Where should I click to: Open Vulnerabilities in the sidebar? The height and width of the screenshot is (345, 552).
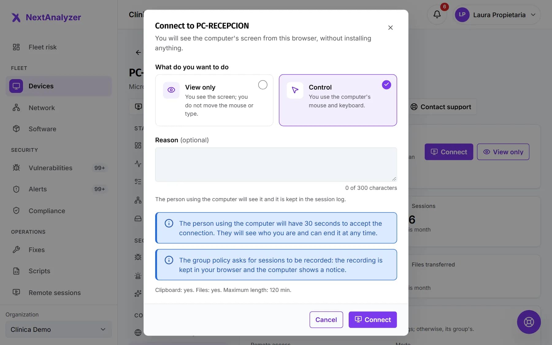click(59, 168)
